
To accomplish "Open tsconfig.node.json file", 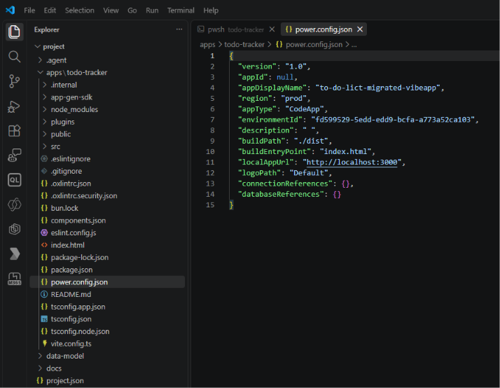I will 80,331.
